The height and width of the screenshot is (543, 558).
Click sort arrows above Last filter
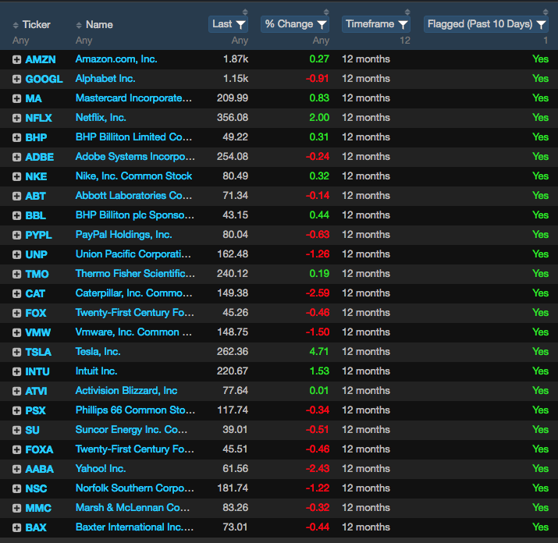tap(245, 12)
